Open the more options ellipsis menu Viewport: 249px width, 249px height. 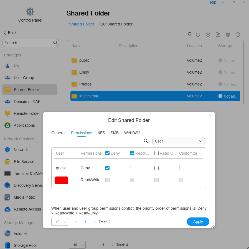pos(238,35)
